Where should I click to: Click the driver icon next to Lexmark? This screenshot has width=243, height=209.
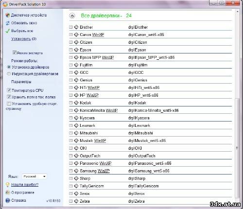click(x=76, y=125)
